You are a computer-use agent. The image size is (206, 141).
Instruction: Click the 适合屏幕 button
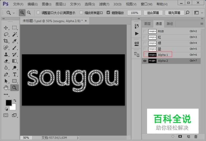point(153,13)
